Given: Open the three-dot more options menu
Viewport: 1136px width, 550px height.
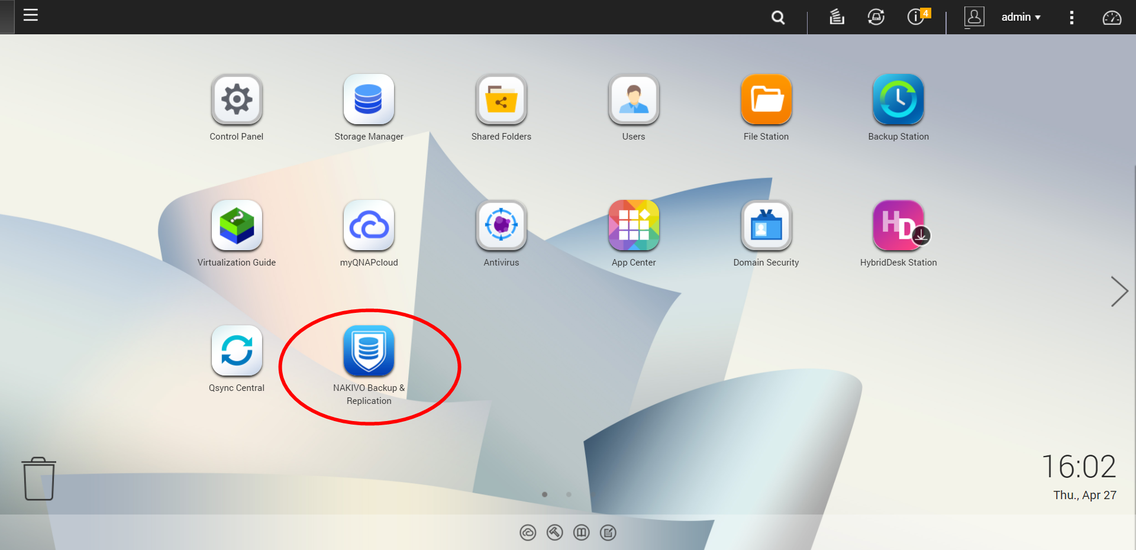Looking at the screenshot, I should [x=1072, y=17].
